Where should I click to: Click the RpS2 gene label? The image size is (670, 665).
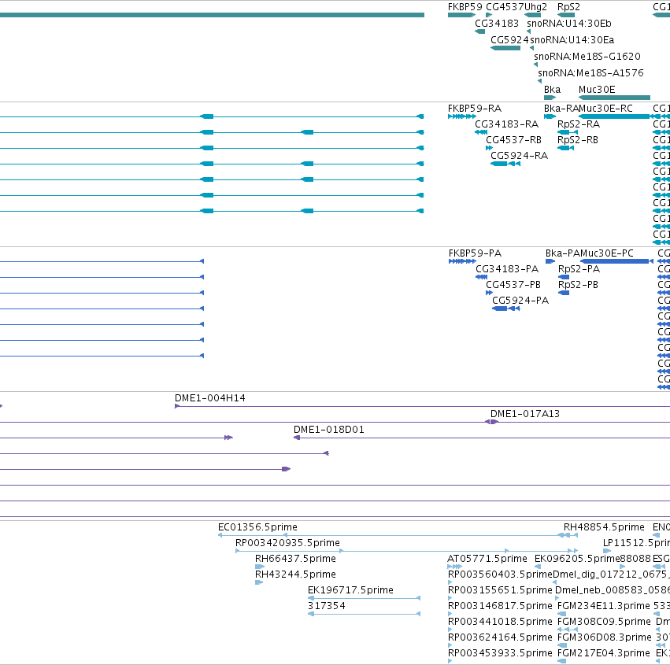pyautogui.click(x=568, y=7)
